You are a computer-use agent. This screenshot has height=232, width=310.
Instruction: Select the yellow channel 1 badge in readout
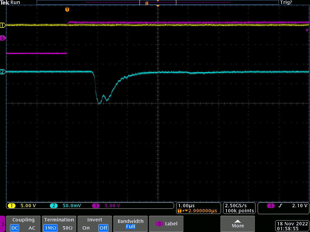tap(12, 206)
